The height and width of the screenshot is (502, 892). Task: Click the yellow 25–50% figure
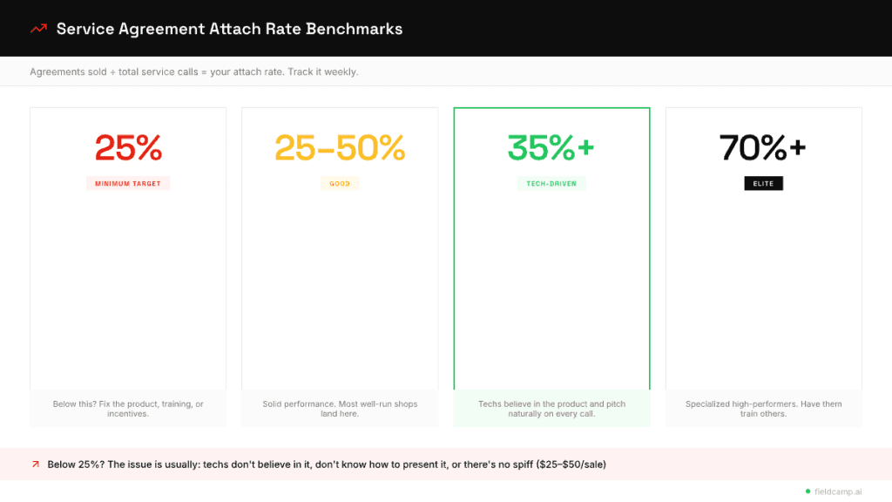(340, 148)
